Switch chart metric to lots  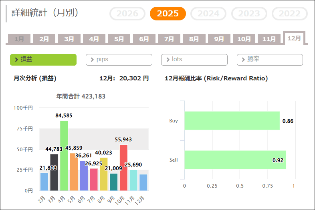(x=194, y=60)
